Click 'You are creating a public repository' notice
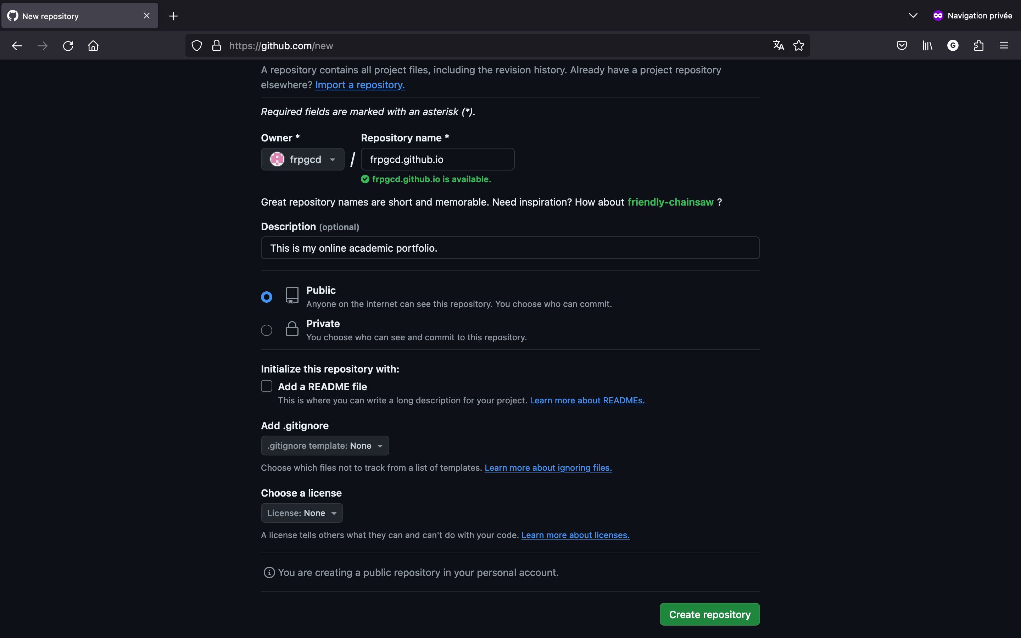 click(418, 572)
